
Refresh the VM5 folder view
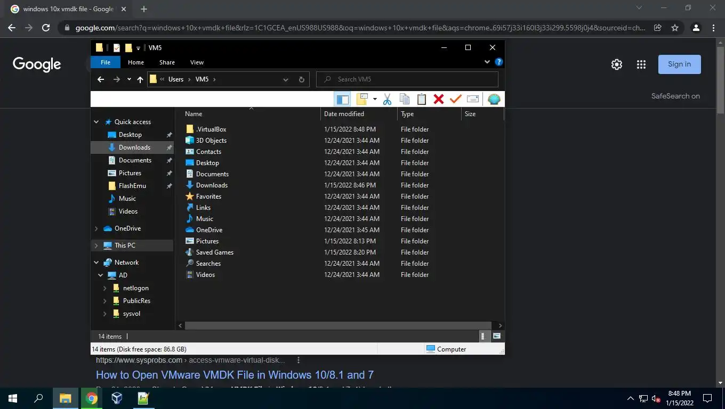point(301,79)
